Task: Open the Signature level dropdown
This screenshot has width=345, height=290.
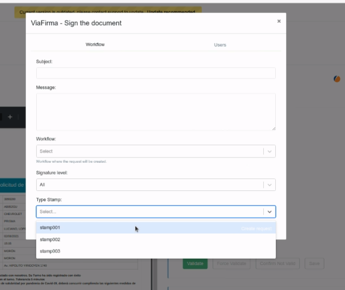Action: pos(150,185)
